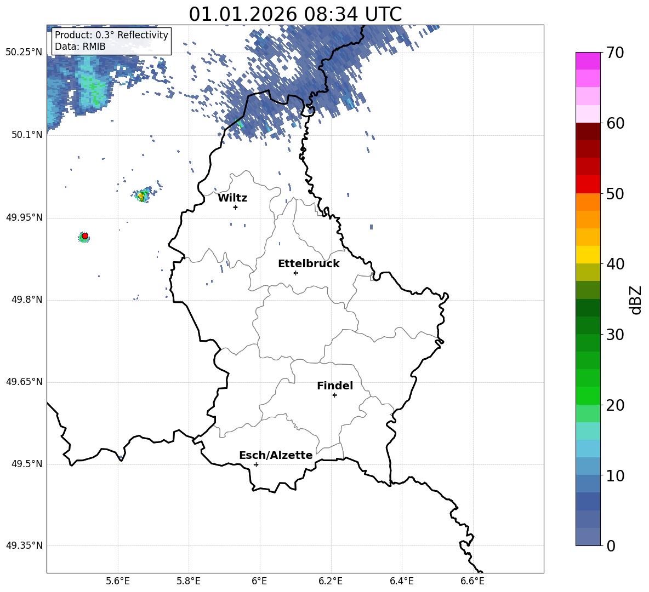
Task: Click the 49.5°N latitude label
Action: pyautogui.click(x=27, y=464)
